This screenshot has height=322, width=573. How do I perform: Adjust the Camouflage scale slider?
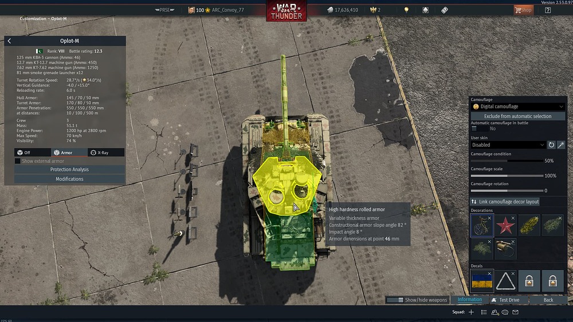[x=507, y=176]
